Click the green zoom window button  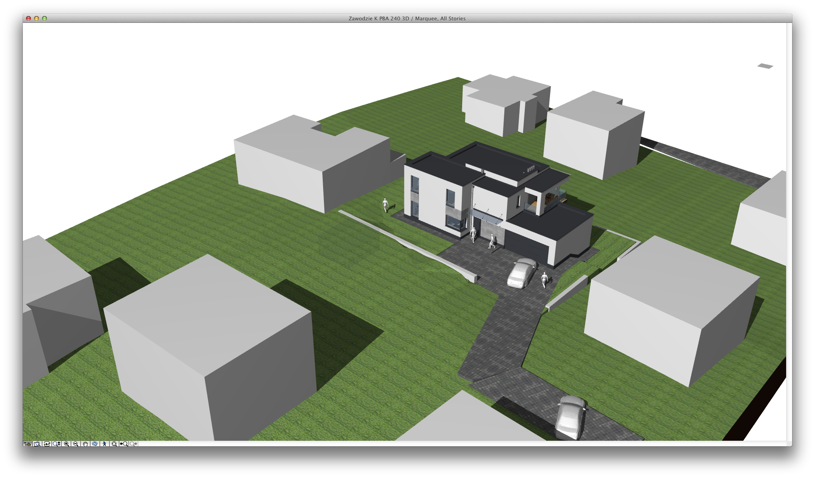[44, 18]
